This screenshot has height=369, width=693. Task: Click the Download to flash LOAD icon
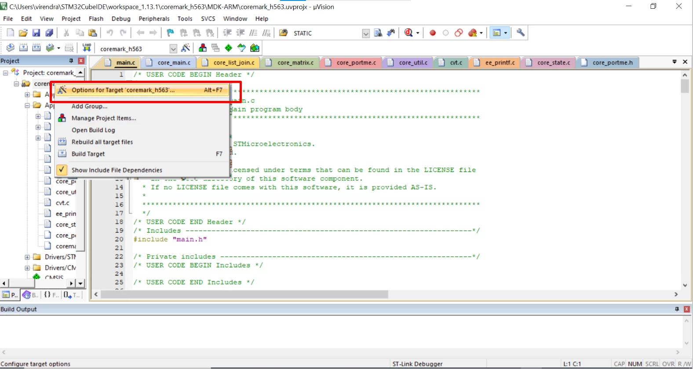(x=87, y=48)
